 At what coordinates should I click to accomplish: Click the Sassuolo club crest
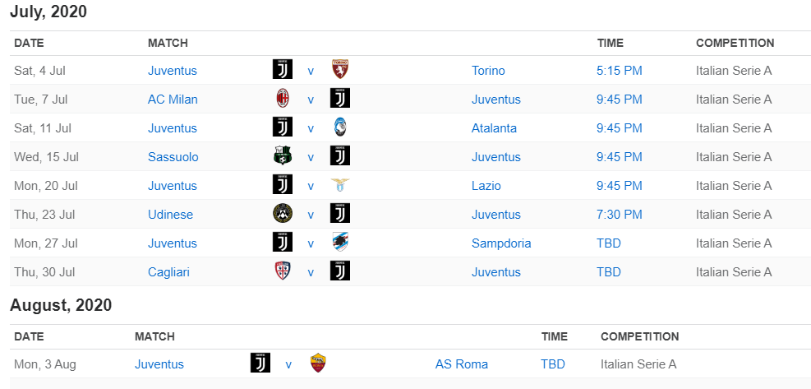(x=282, y=156)
